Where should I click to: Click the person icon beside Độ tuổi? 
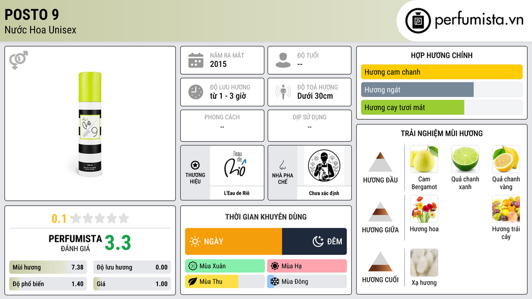(283, 60)
